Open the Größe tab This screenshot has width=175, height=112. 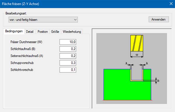click(55, 32)
